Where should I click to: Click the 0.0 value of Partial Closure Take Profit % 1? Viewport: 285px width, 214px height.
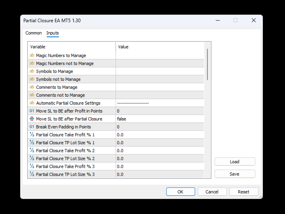pyautogui.click(x=120, y=135)
